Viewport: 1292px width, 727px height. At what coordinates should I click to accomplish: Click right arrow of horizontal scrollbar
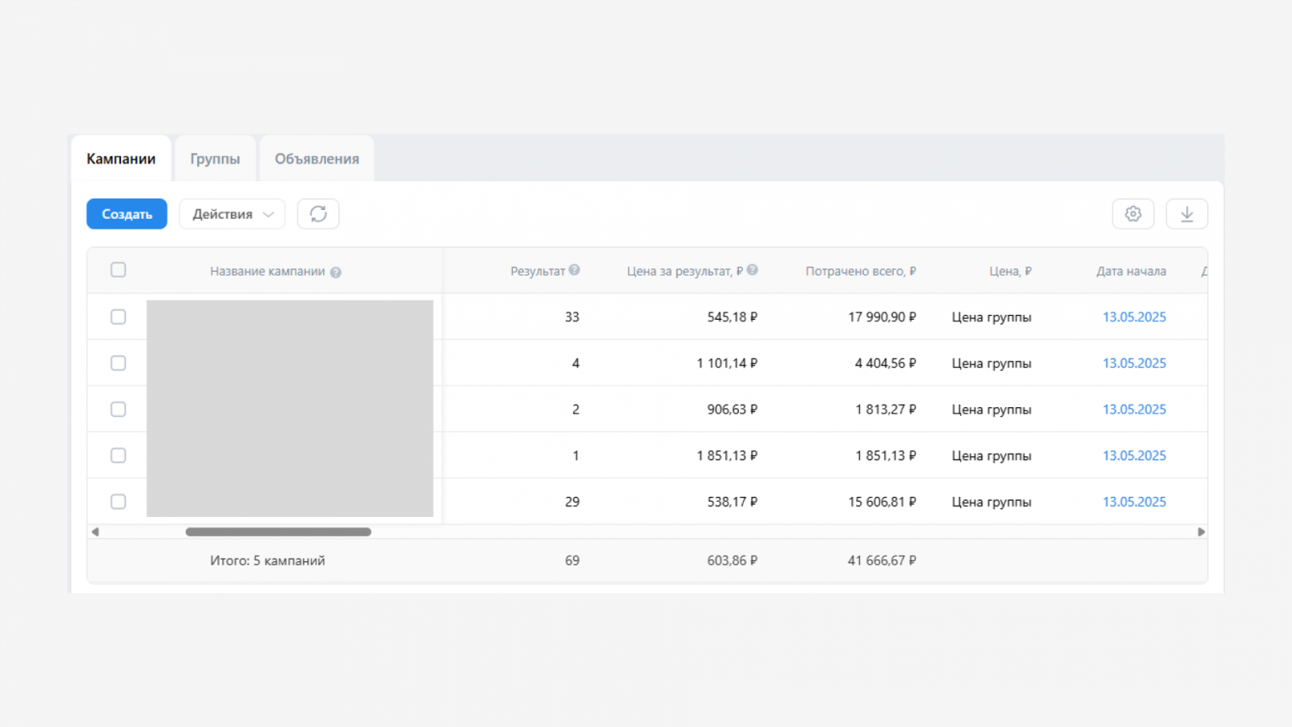tap(1201, 532)
